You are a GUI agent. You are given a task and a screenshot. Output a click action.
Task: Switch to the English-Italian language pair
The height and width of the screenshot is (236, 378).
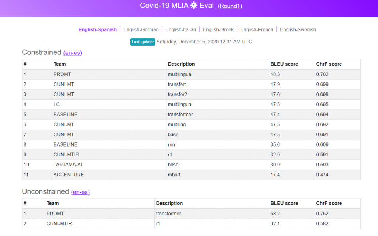181,29
